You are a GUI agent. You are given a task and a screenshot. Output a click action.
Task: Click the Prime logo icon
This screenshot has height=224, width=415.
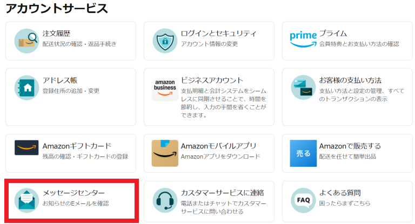pyautogui.click(x=303, y=39)
